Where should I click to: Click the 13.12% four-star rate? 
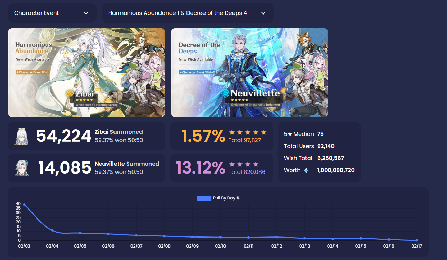pyautogui.click(x=201, y=168)
